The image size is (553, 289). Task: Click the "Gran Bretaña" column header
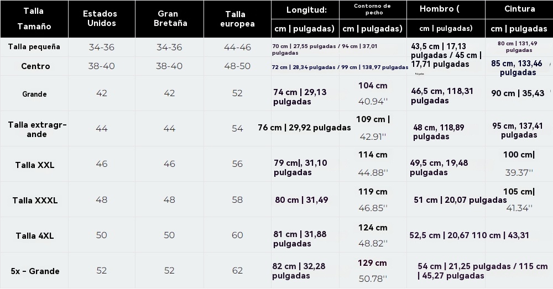169,19
